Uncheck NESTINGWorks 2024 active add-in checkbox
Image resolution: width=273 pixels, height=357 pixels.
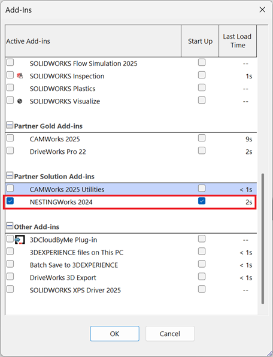10,201
